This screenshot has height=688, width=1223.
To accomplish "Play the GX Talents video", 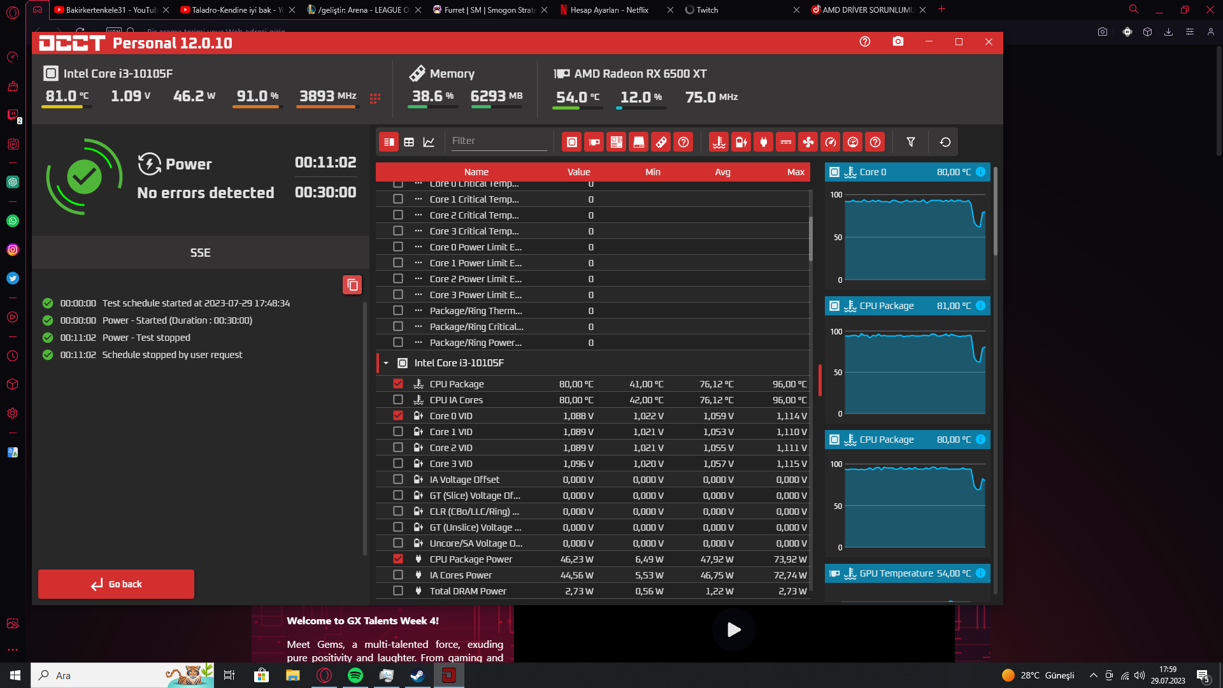I will [x=734, y=630].
